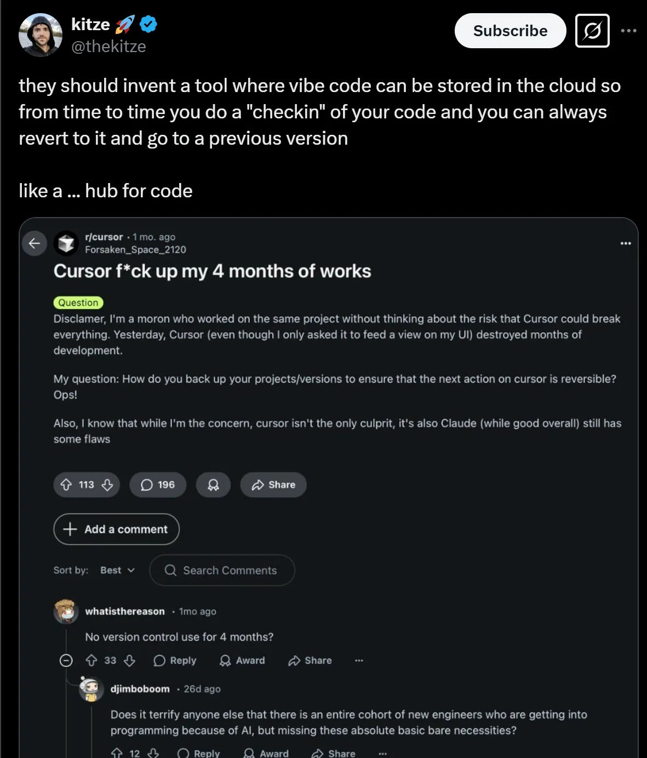
Task: Open the tweet's three-dot more menu
Action: (628, 31)
